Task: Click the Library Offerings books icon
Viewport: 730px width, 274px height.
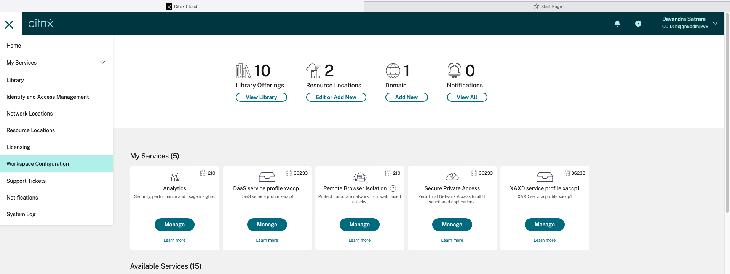Action: click(243, 71)
